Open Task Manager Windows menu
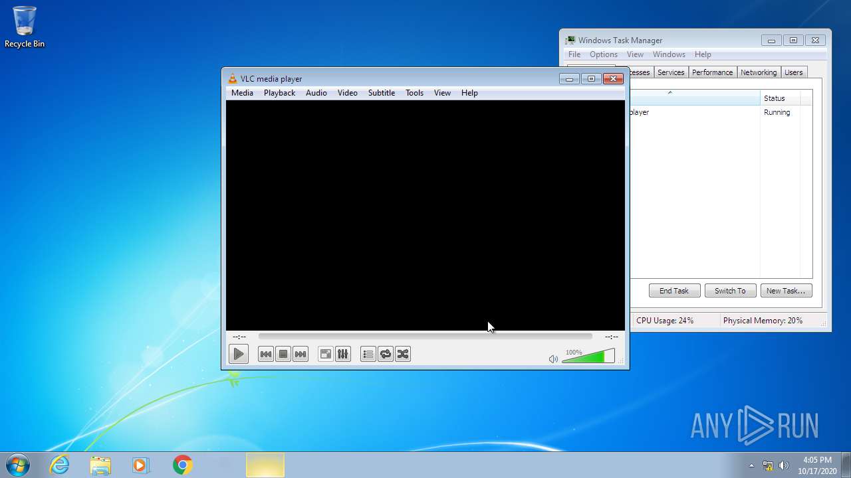The width and height of the screenshot is (851, 478). [x=669, y=54]
